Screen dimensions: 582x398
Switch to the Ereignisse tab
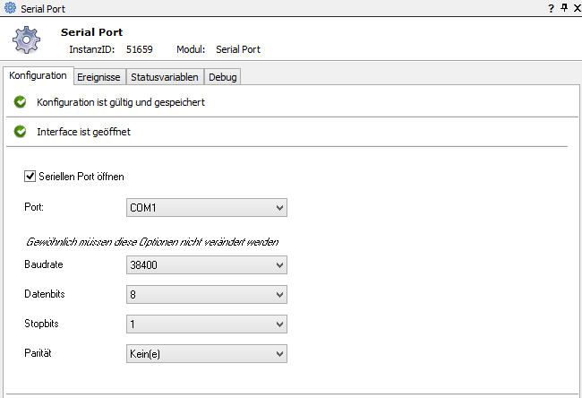[98, 77]
